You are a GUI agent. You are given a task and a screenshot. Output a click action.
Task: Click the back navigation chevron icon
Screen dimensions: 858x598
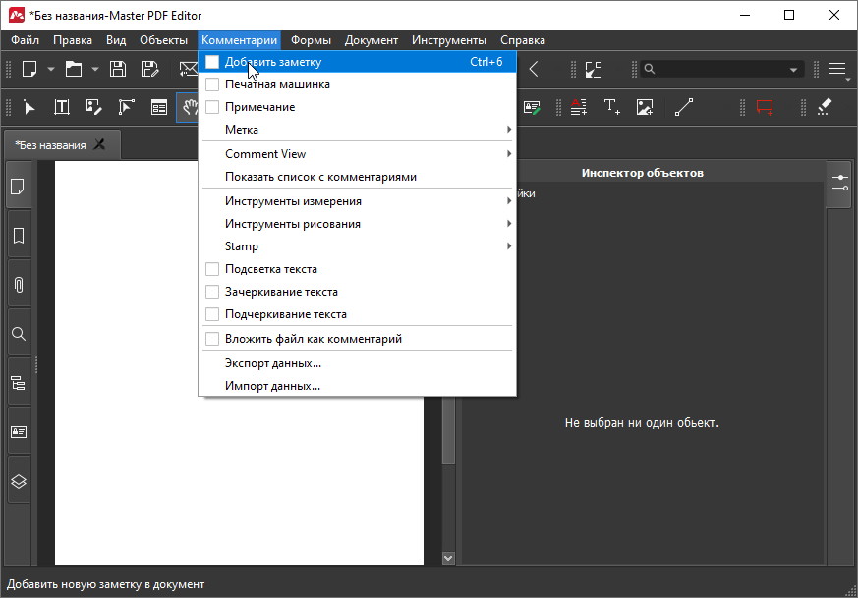click(534, 69)
